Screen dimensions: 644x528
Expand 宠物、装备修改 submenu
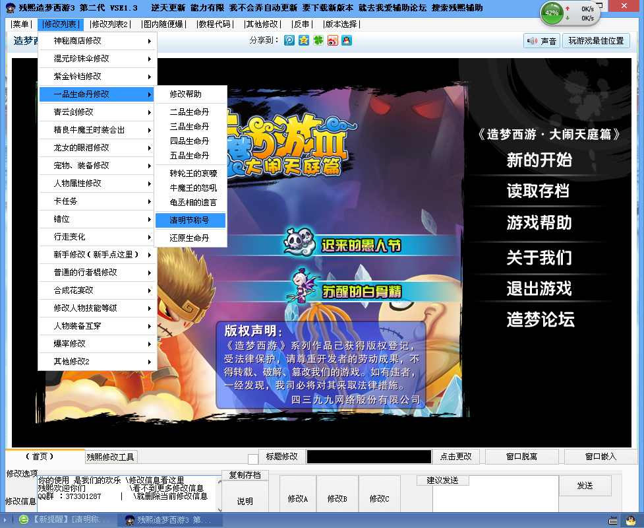98,166
